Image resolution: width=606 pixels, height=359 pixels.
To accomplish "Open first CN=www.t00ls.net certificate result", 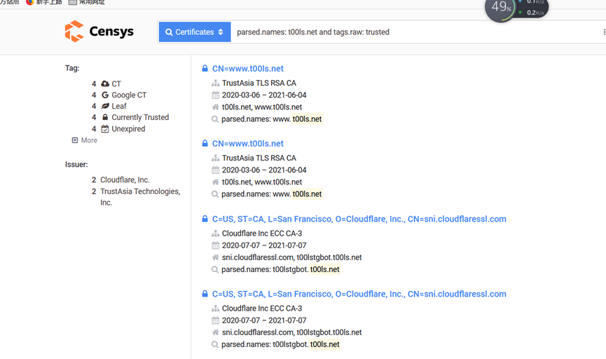I will (x=247, y=69).
